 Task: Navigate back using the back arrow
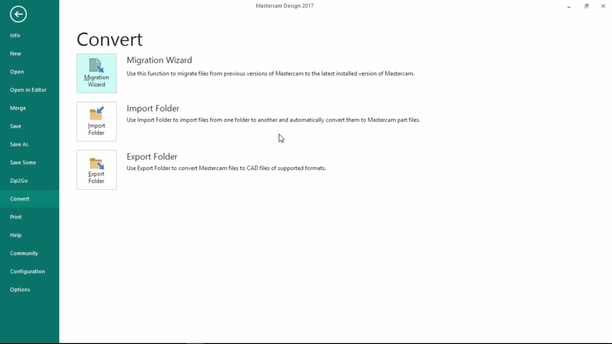[x=18, y=14]
